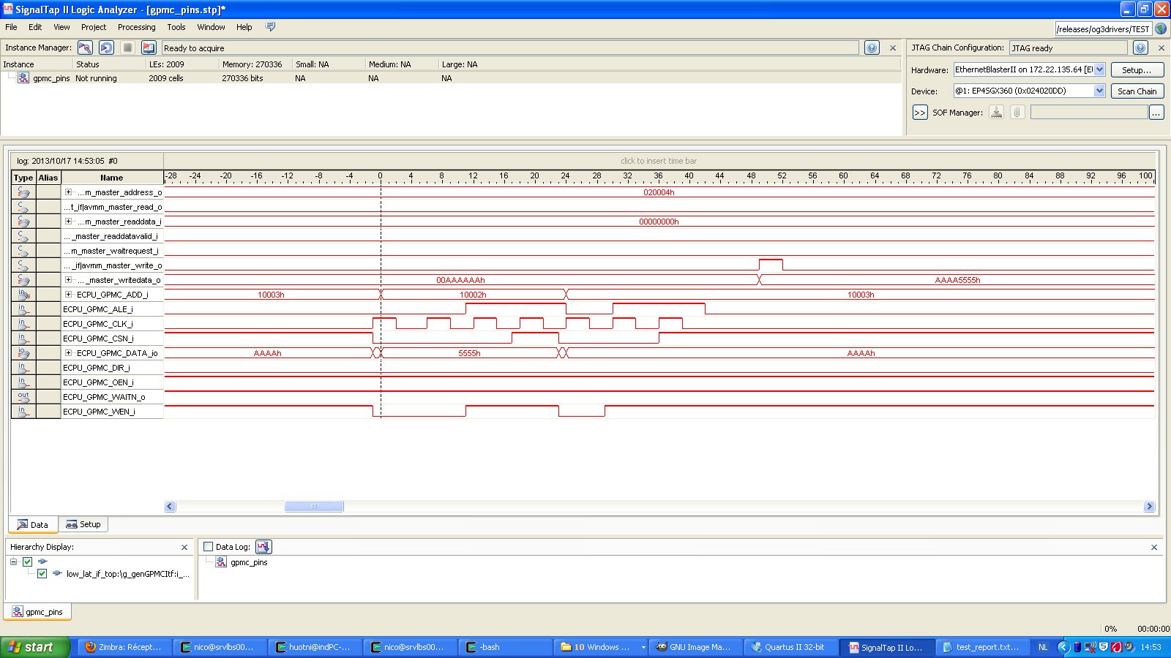The image size is (1171, 658).
Task: Click type icon for ECPU_GPMC_CLK_i signal
Action: pyautogui.click(x=23, y=324)
